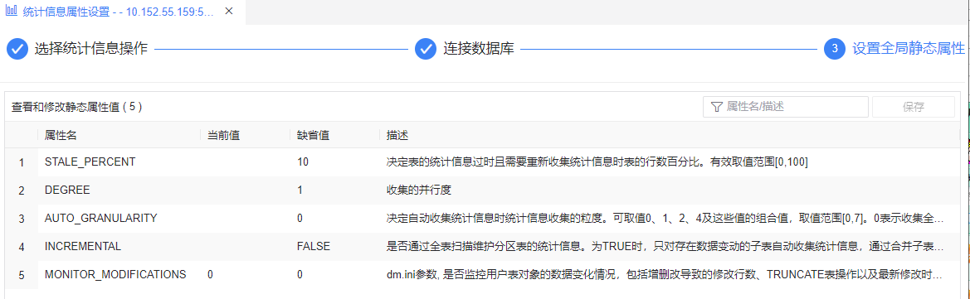Image resolution: width=970 pixels, height=299 pixels.
Task: Click checkmark icon for 连接数据库 step
Action: click(x=426, y=49)
